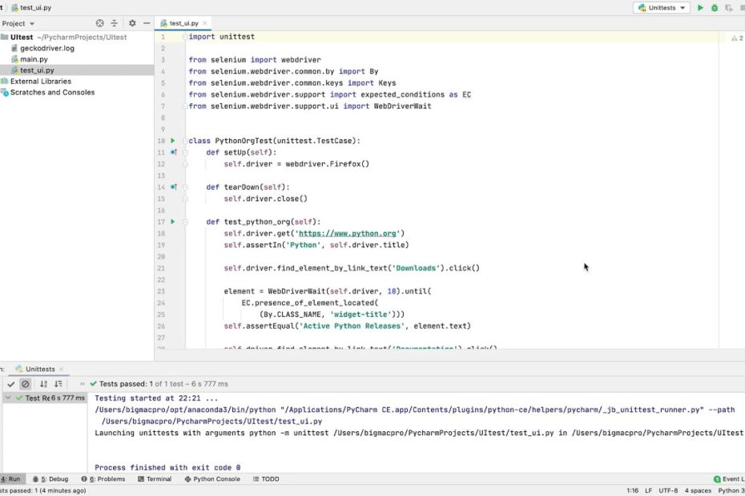Open Project panel settings gear
Image resolution: width=745 pixels, height=496 pixels.
(x=132, y=23)
